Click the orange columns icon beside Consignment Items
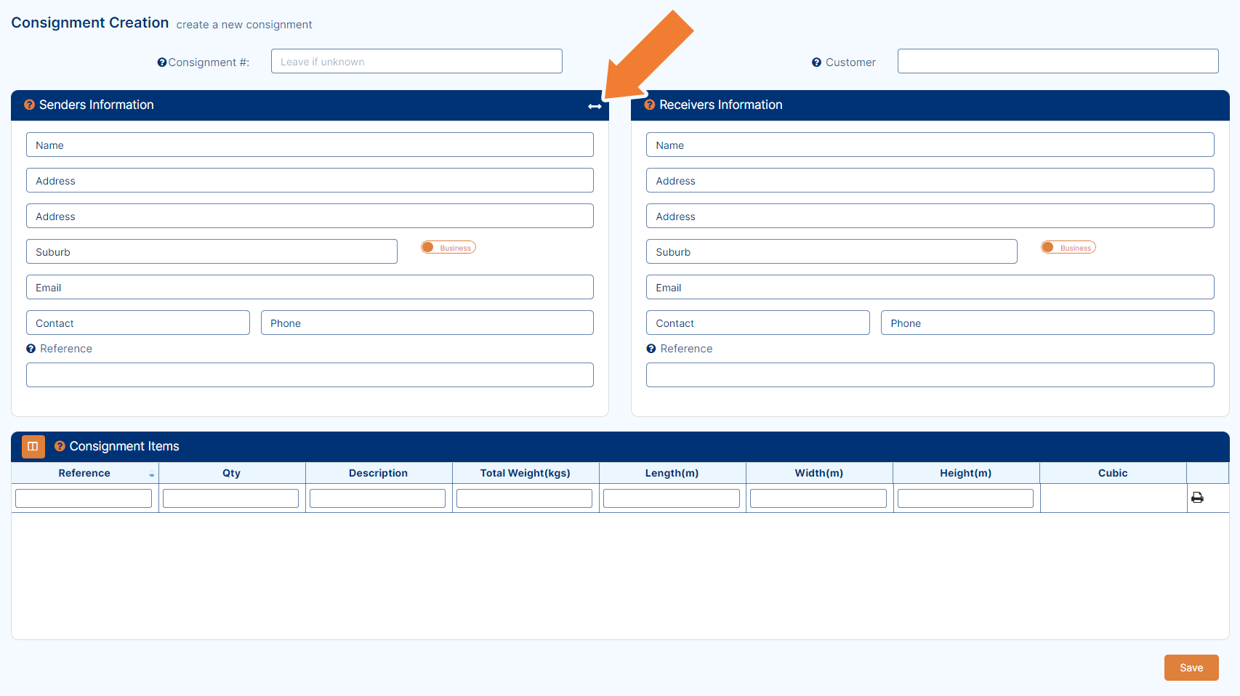This screenshot has width=1240, height=696. coord(33,446)
